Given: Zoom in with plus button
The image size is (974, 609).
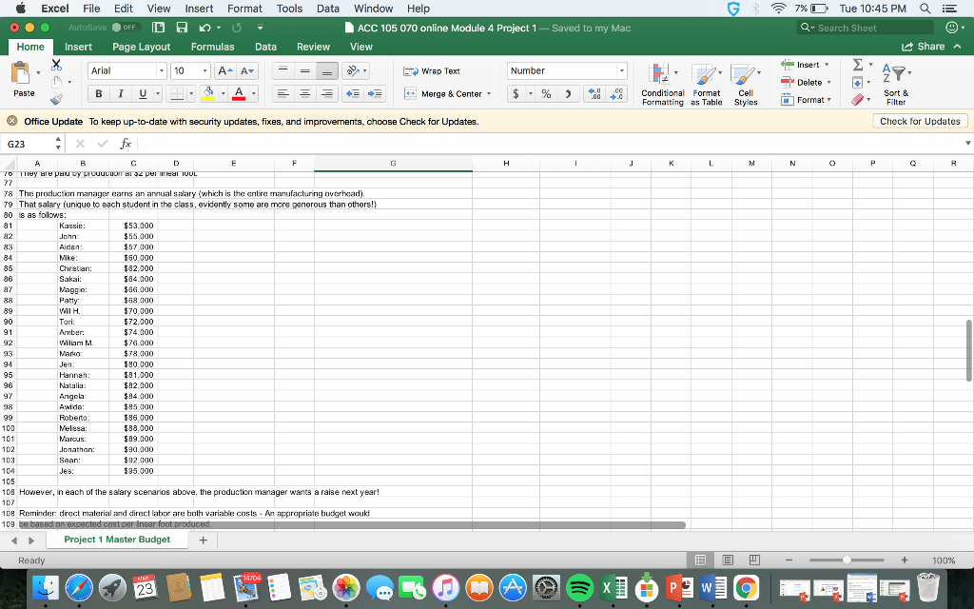Looking at the screenshot, I should [905, 560].
